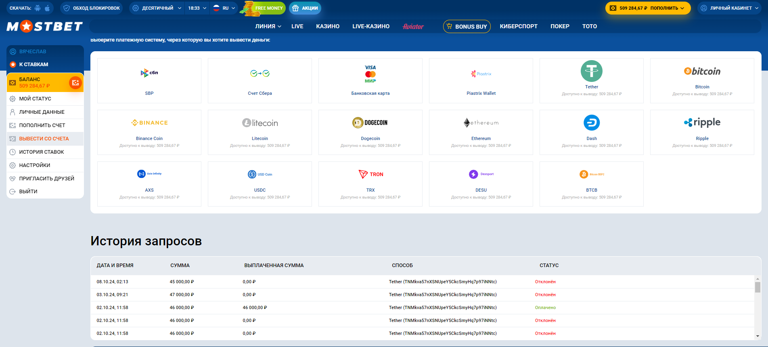The image size is (768, 347).
Task: Click the СТАТУС column header
Action: [x=549, y=265]
